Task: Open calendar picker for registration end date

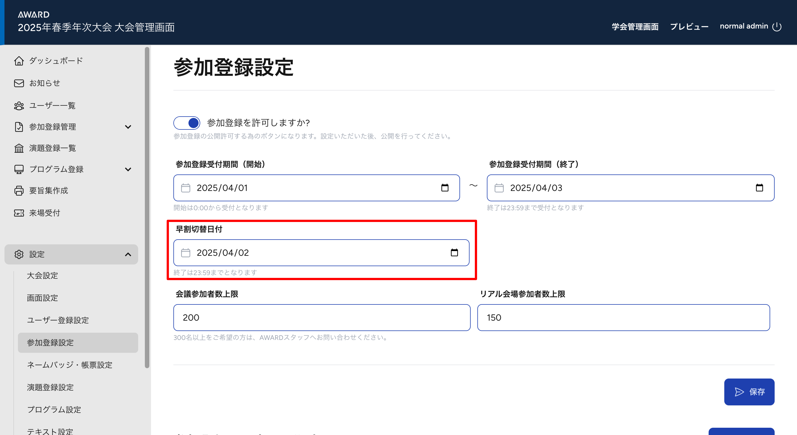Action: 759,188
